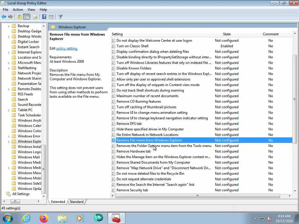299x224 pixels.
Task: Open the File menu
Action: coord(6,10)
